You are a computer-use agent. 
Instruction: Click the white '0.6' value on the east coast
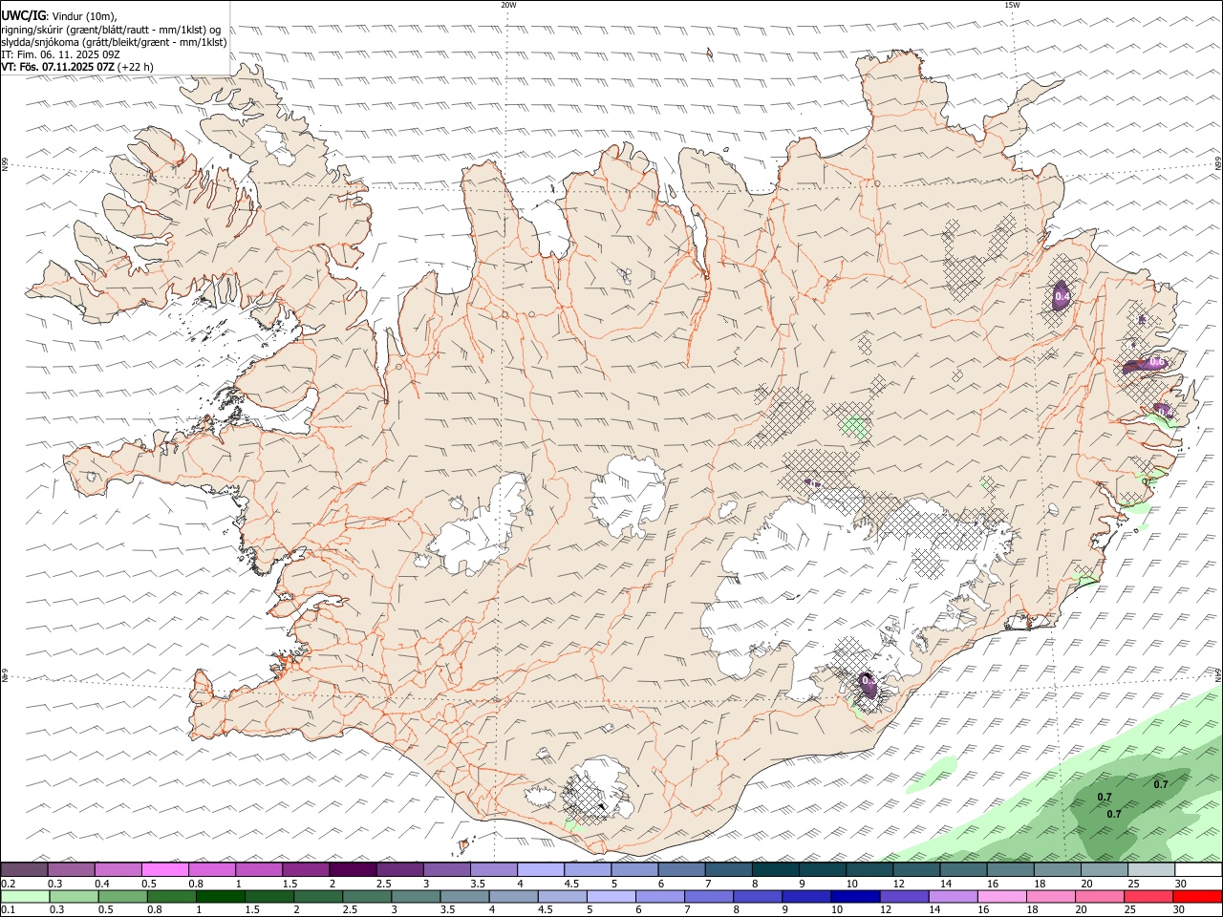pos(1157,362)
